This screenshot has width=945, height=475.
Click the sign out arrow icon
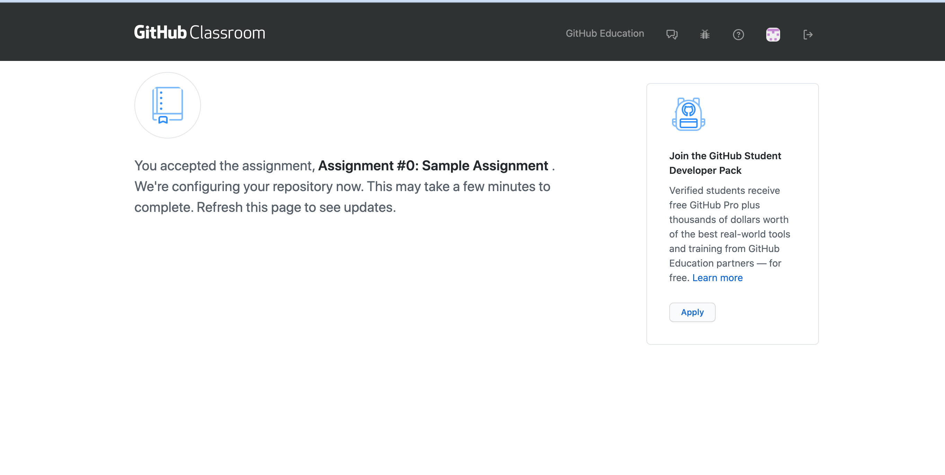tap(808, 35)
